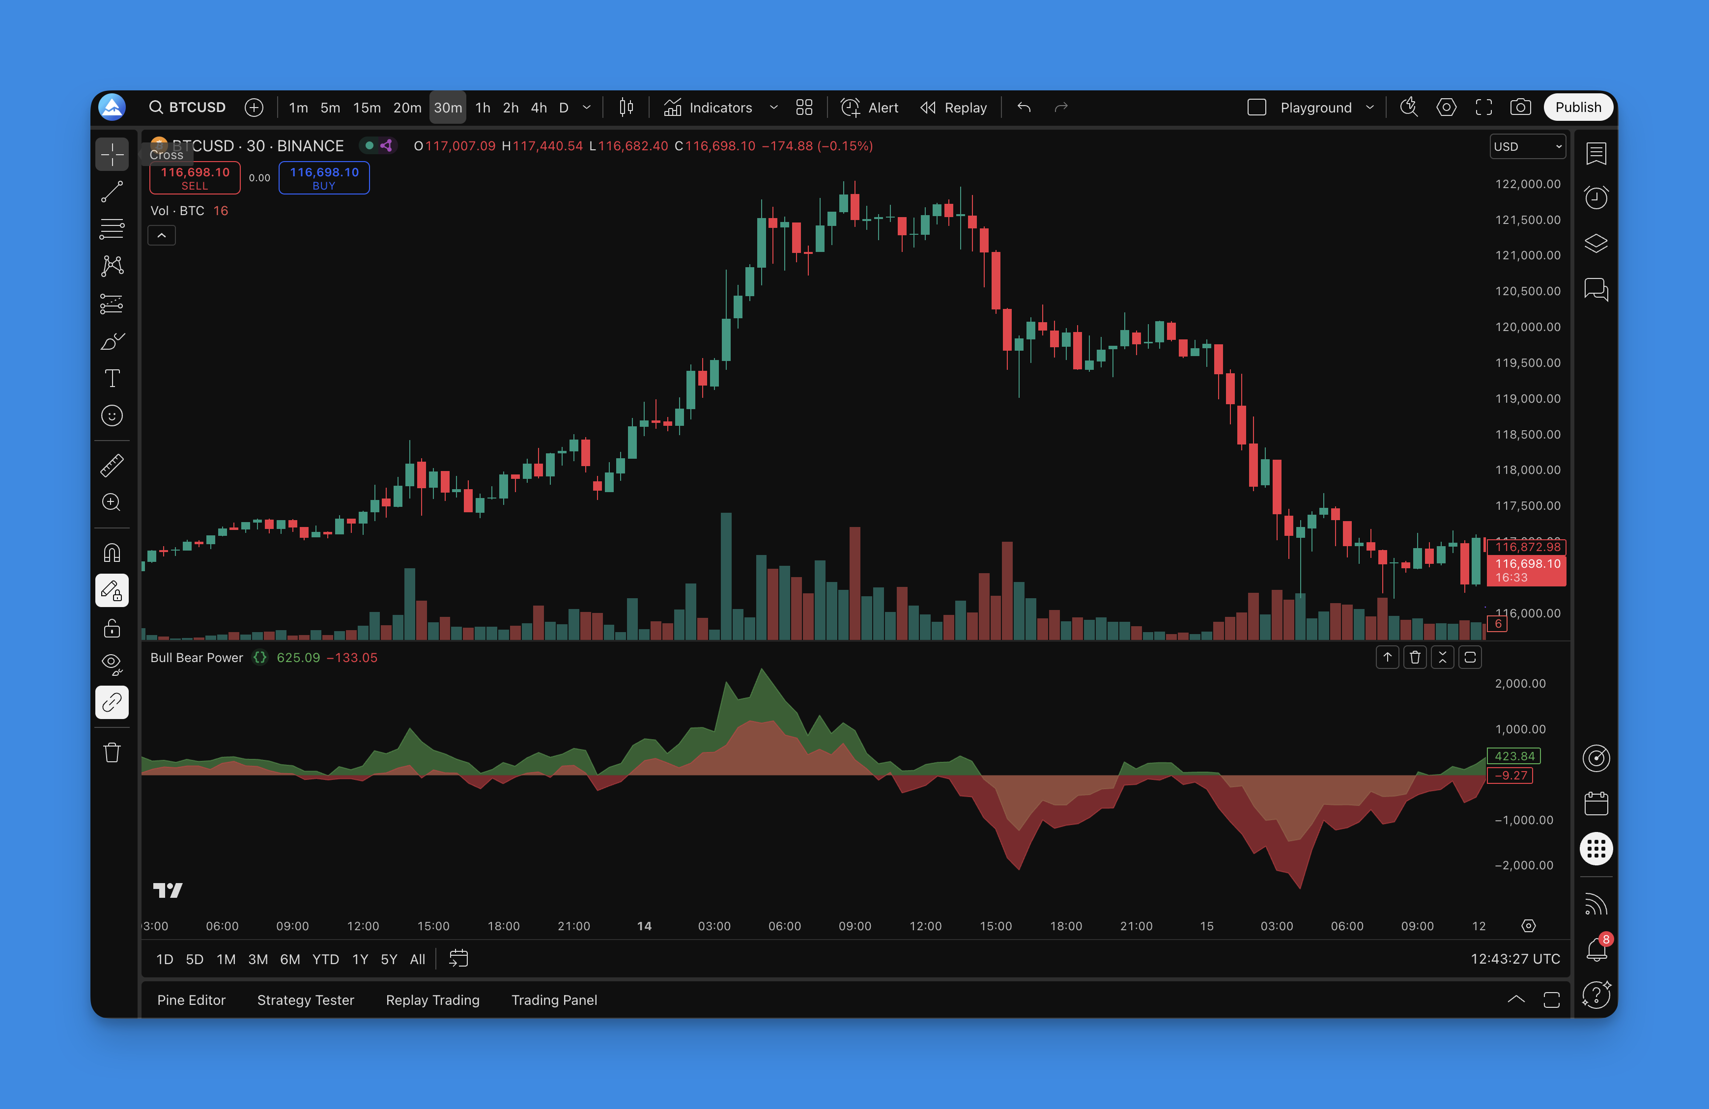Open the Alerts clock panel icon
The image size is (1709, 1109).
1595,197
